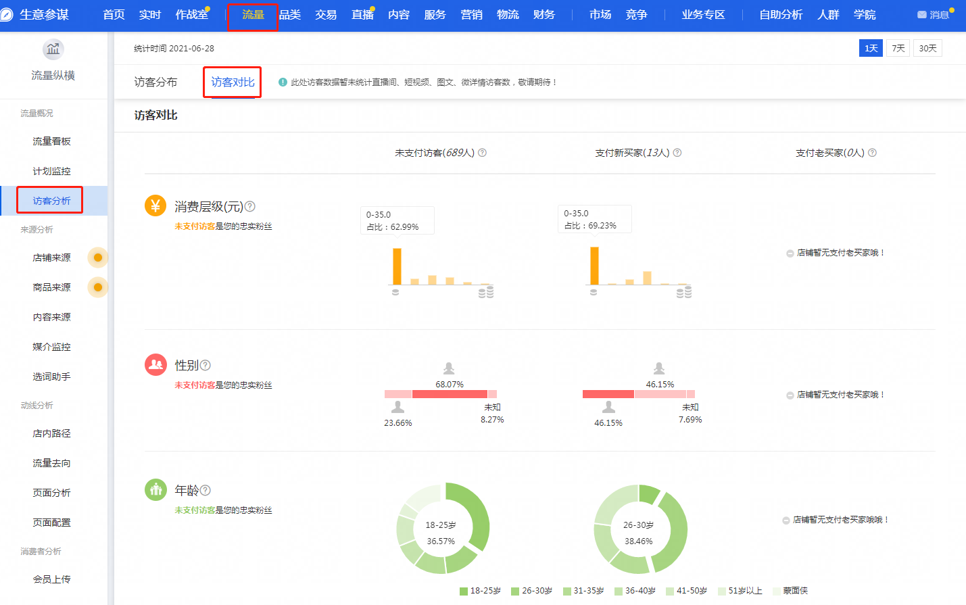Go to 业务专区 in top navigation
The image size is (966, 605).
[703, 14]
